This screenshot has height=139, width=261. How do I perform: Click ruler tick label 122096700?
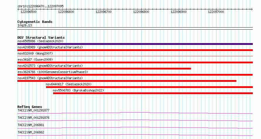(104, 12)
